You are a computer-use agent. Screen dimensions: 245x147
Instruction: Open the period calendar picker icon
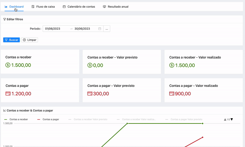click(100, 29)
